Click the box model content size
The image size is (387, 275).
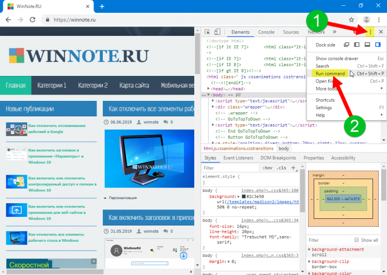point(343,199)
